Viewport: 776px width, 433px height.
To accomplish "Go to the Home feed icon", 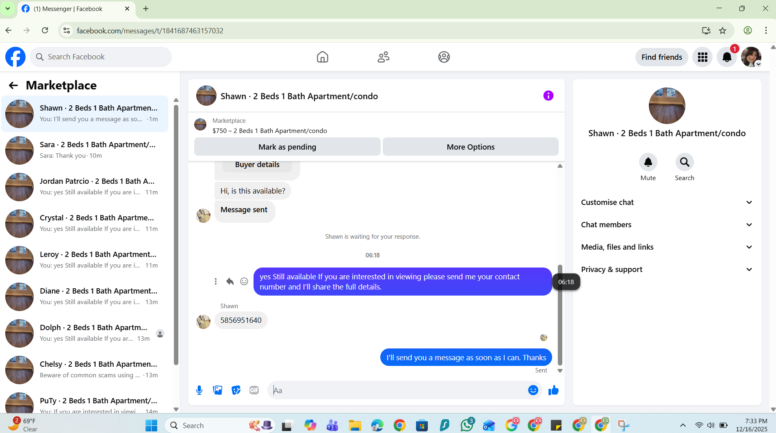I will tap(323, 57).
